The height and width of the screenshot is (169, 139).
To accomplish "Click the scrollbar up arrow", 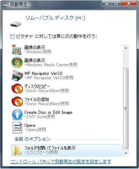I will [126, 48].
